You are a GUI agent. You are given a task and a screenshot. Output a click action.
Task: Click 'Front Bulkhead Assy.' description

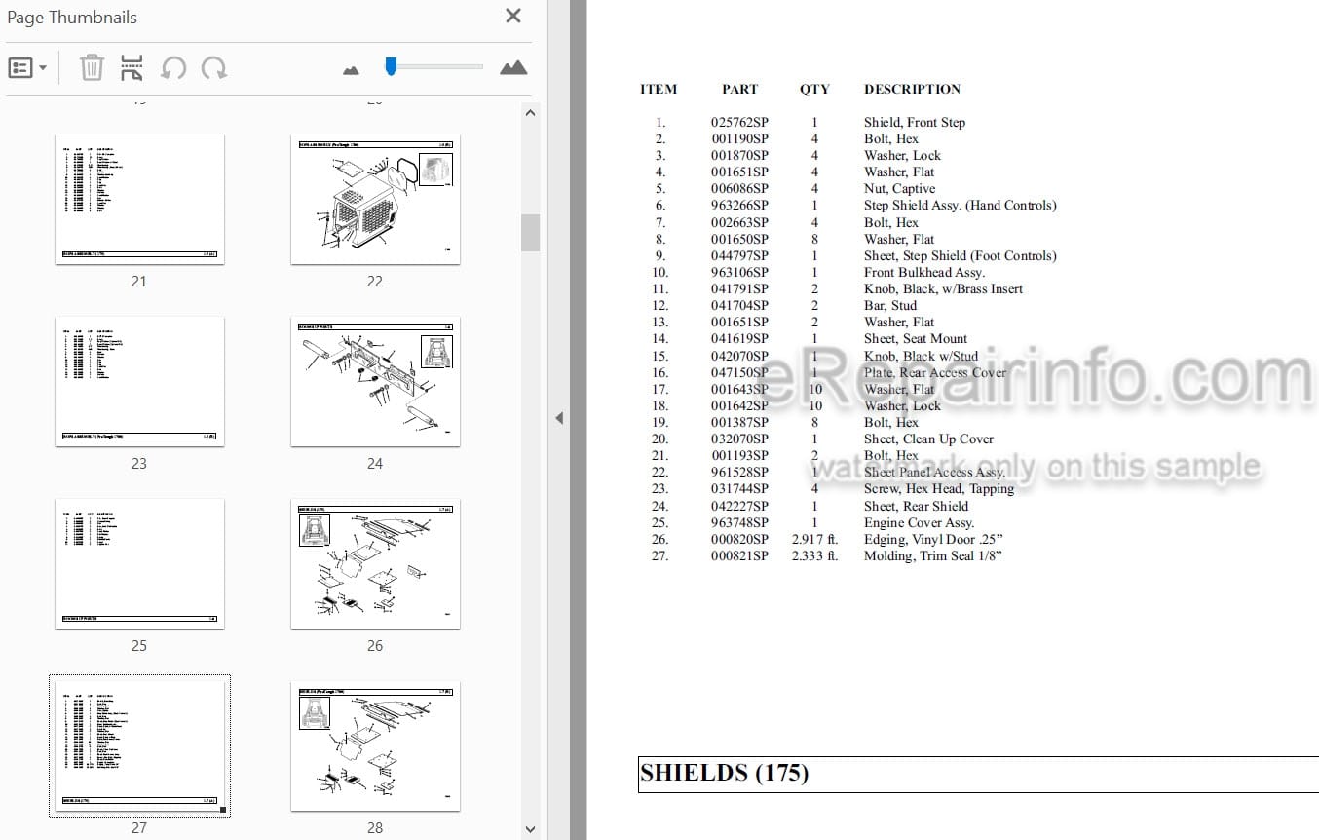click(x=924, y=273)
